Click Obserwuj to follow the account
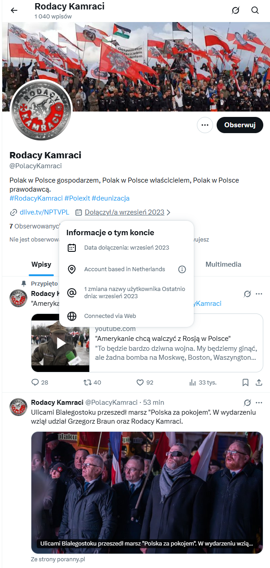Viewport: 270px width, 568px height. 240,125
